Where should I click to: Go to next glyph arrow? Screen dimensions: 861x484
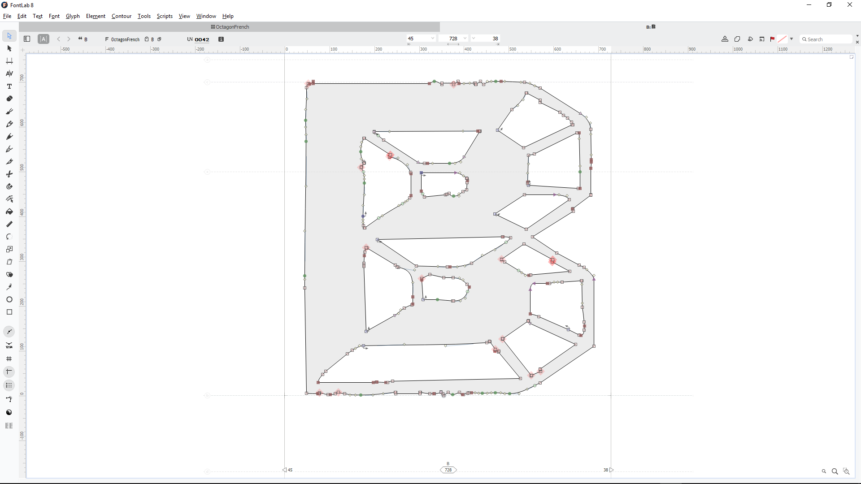click(69, 39)
